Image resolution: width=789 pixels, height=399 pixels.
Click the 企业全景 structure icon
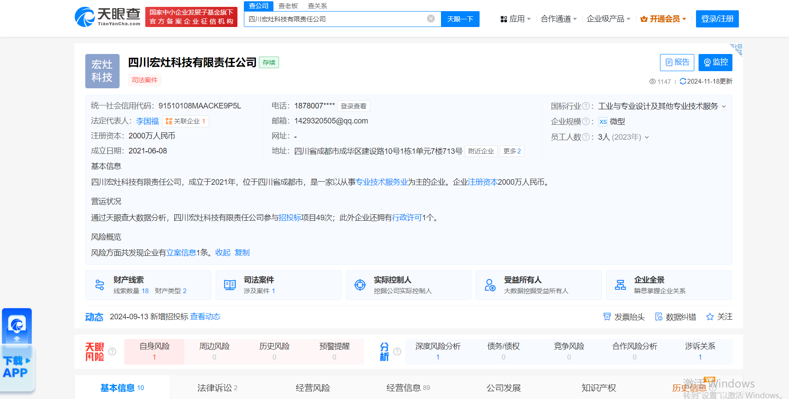(x=620, y=285)
